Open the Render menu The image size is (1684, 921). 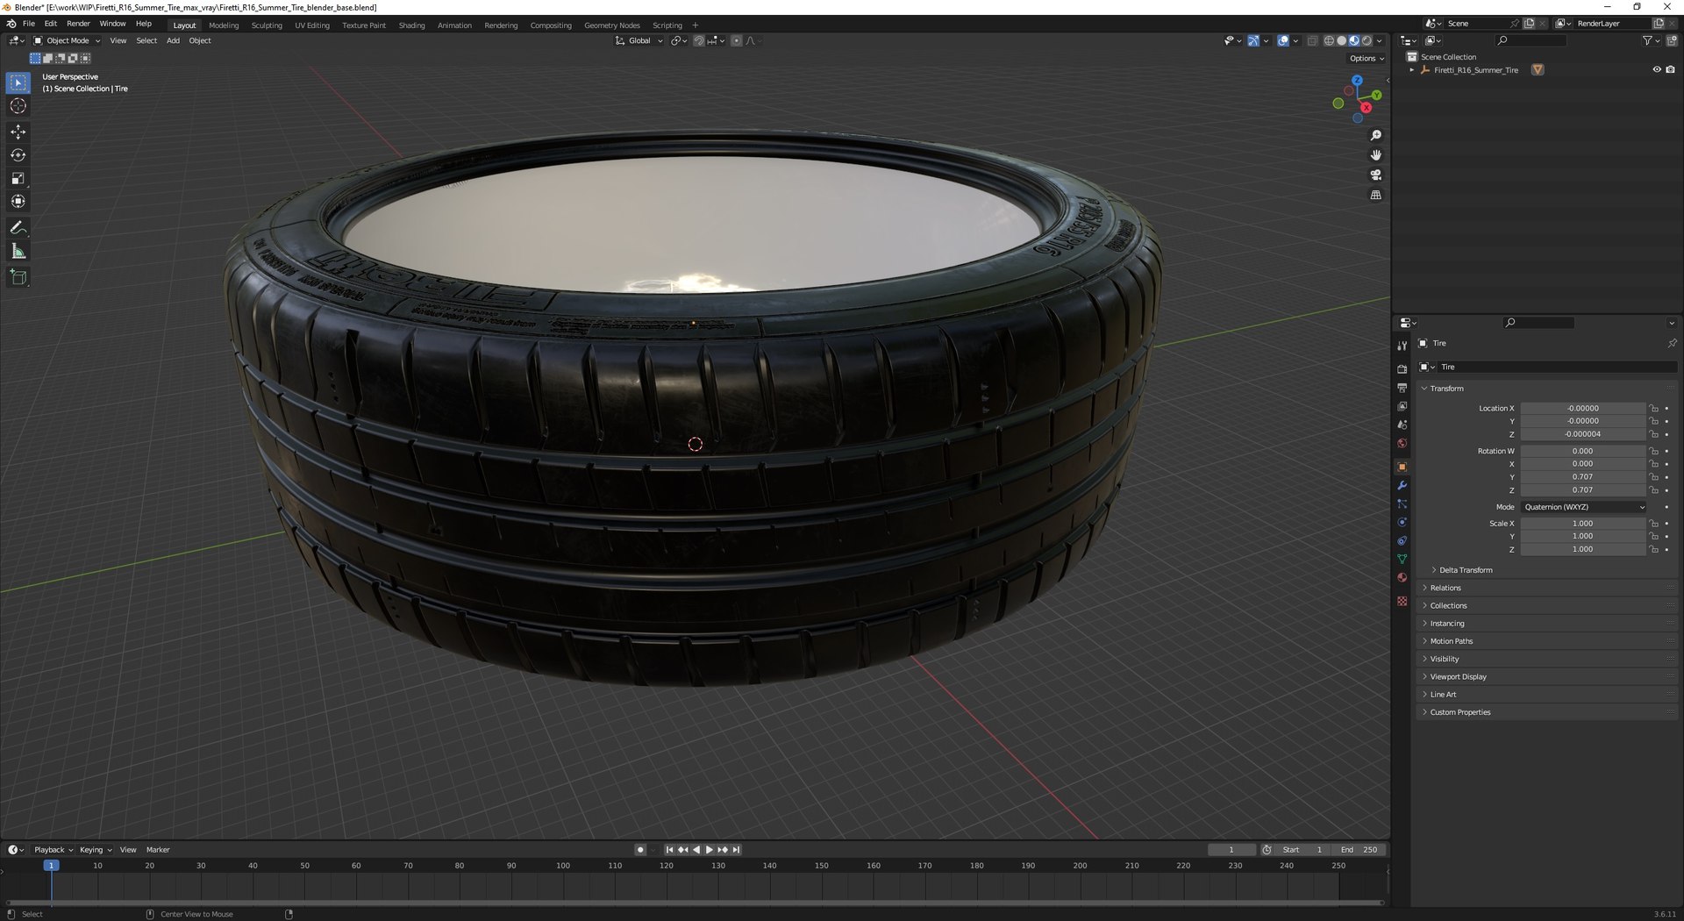coord(78,24)
